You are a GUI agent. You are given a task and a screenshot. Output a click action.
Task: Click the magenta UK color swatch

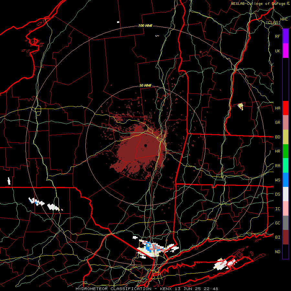click(286, 51)
